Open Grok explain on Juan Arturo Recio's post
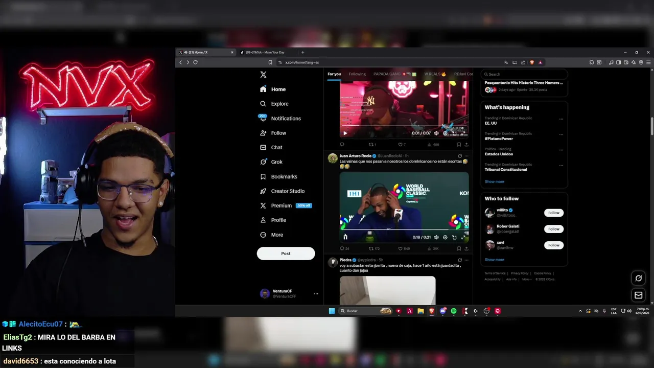The height and width of the screenshot is (368, 654). 459,156
